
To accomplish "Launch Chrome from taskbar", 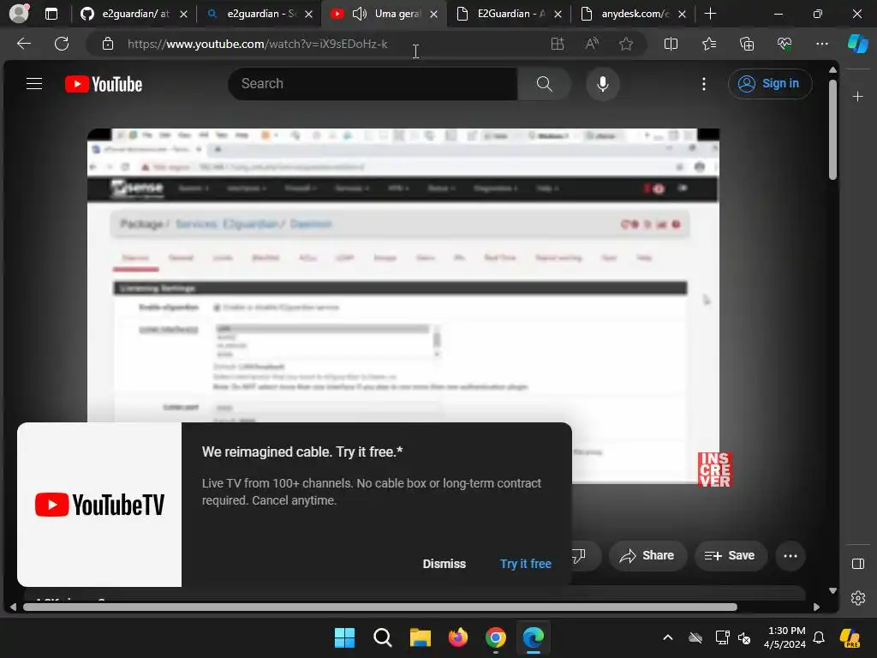I will coord(496,637).
